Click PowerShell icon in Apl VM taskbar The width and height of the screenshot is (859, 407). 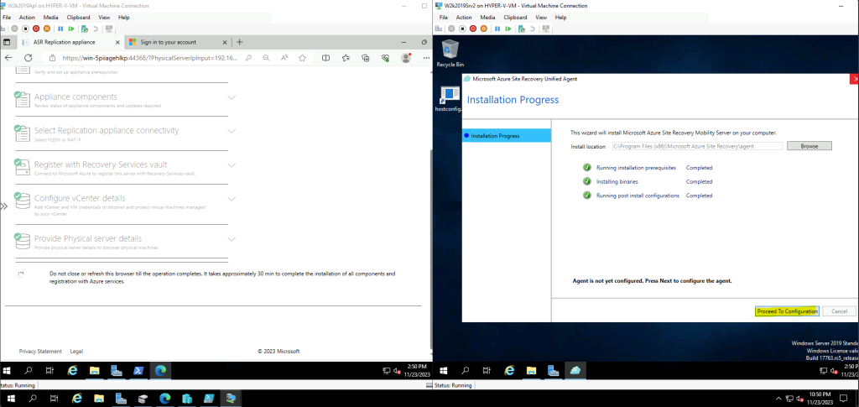(x=138, y=370)
